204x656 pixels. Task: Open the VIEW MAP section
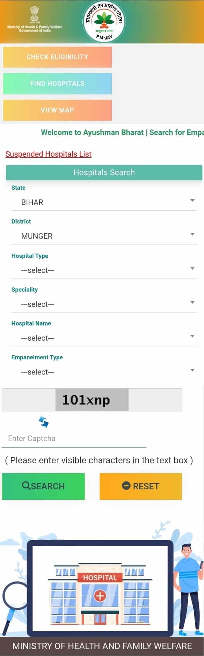click(57, 110)
